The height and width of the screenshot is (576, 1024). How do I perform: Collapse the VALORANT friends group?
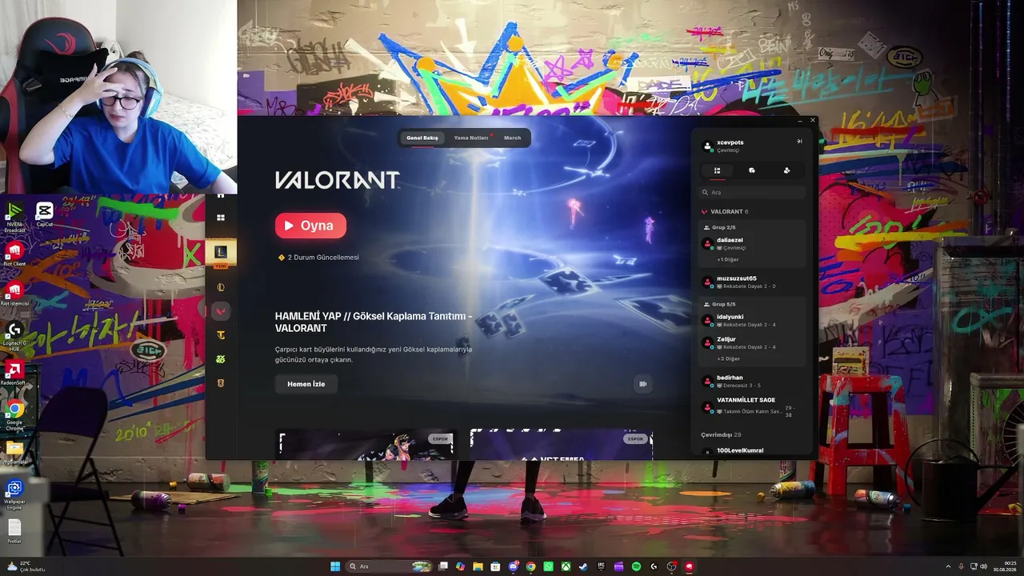tap(725, 212)
